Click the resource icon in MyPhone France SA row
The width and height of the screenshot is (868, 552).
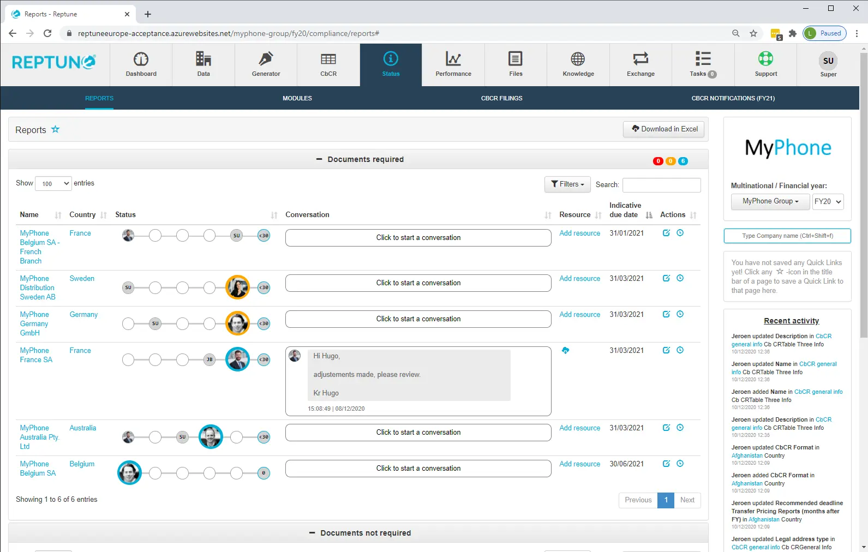click(565, 350)
